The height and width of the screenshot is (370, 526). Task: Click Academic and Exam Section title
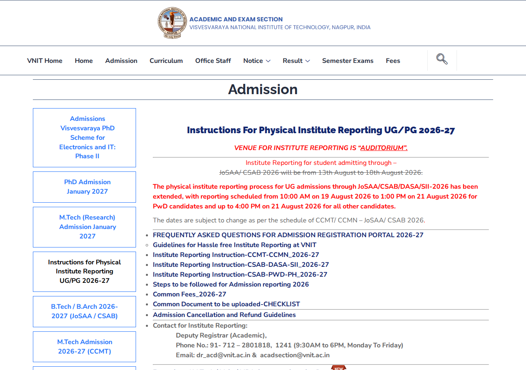(236, 19)
